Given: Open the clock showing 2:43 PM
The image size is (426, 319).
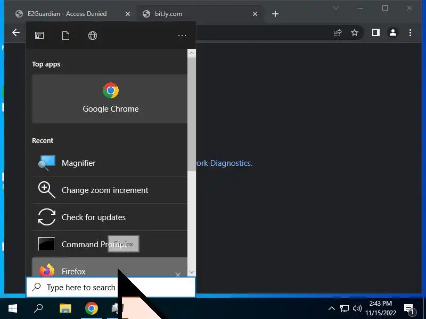Looking at the screenshot, I should click(380, 308).
